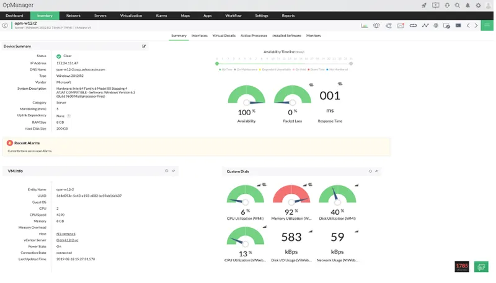
Task: Open graph icon on CPU Utilization (WMI) dial
Action: (259, 185)
